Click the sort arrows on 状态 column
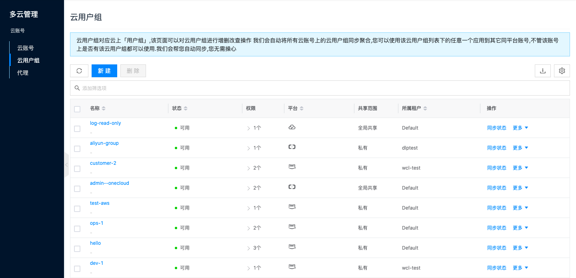Viewport: 576px width, 278px height. click(186, 108)
